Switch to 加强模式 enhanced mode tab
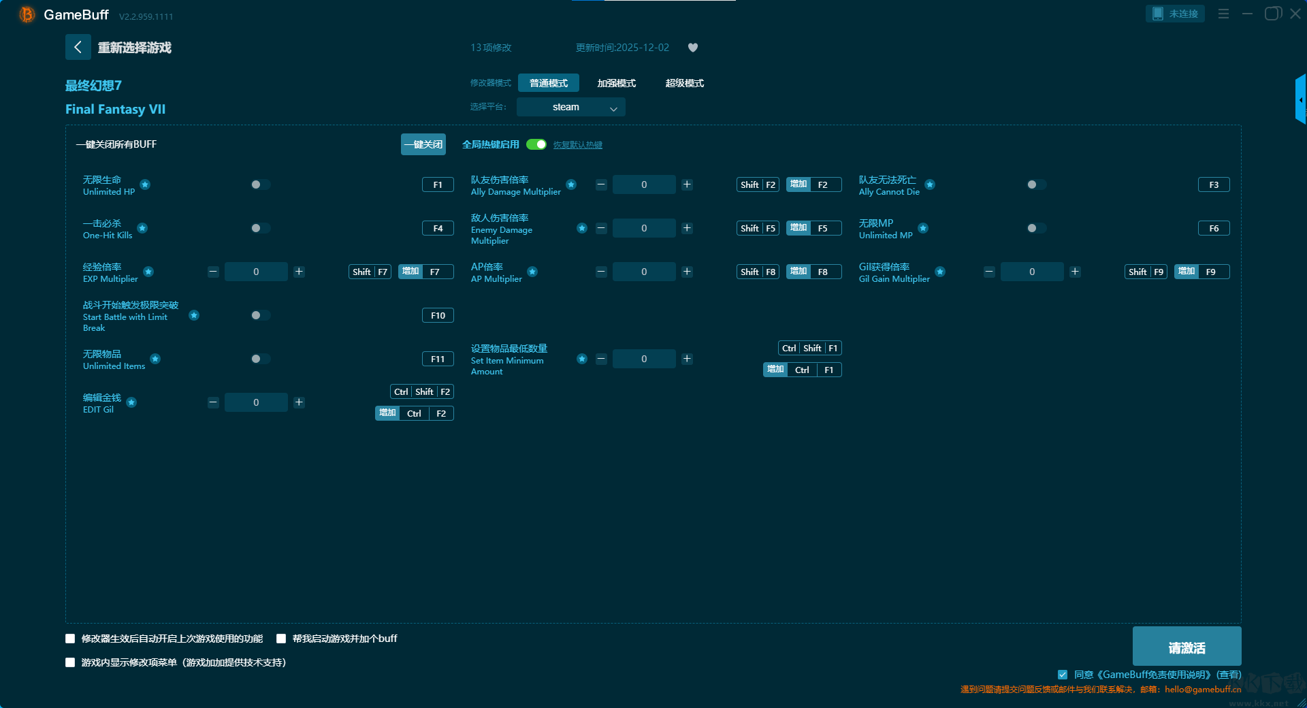The image size is (1307, 708). click(616, 83)
